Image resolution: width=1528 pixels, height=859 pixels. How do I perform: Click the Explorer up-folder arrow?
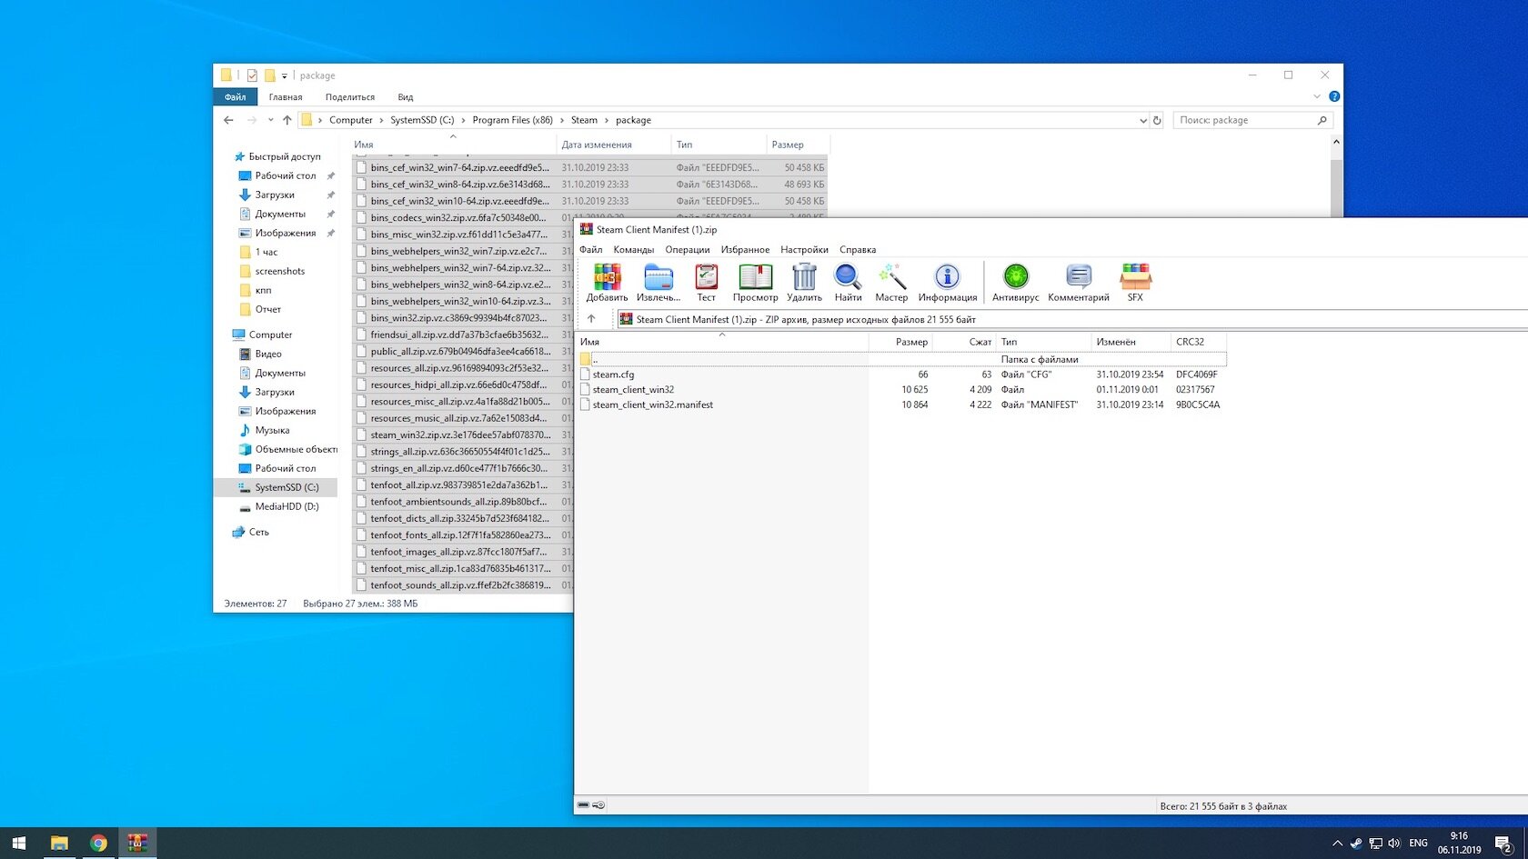pos(287,120)
